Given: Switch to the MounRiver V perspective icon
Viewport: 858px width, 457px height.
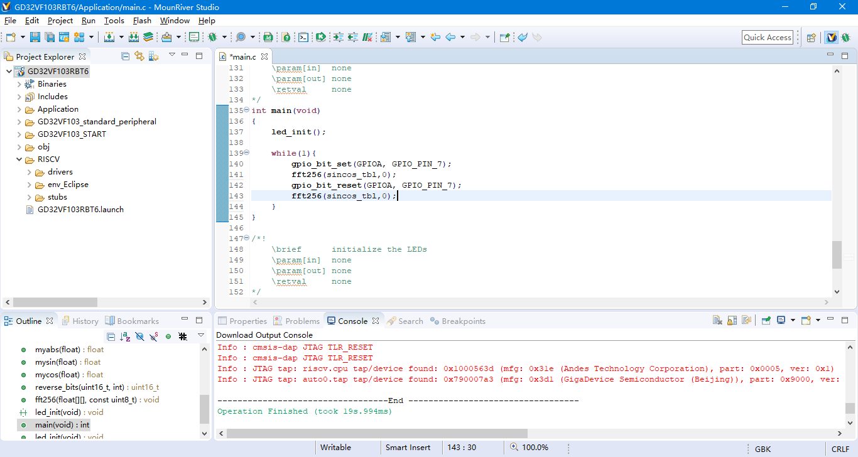Looking at the screenshot, I should (832, 38).
